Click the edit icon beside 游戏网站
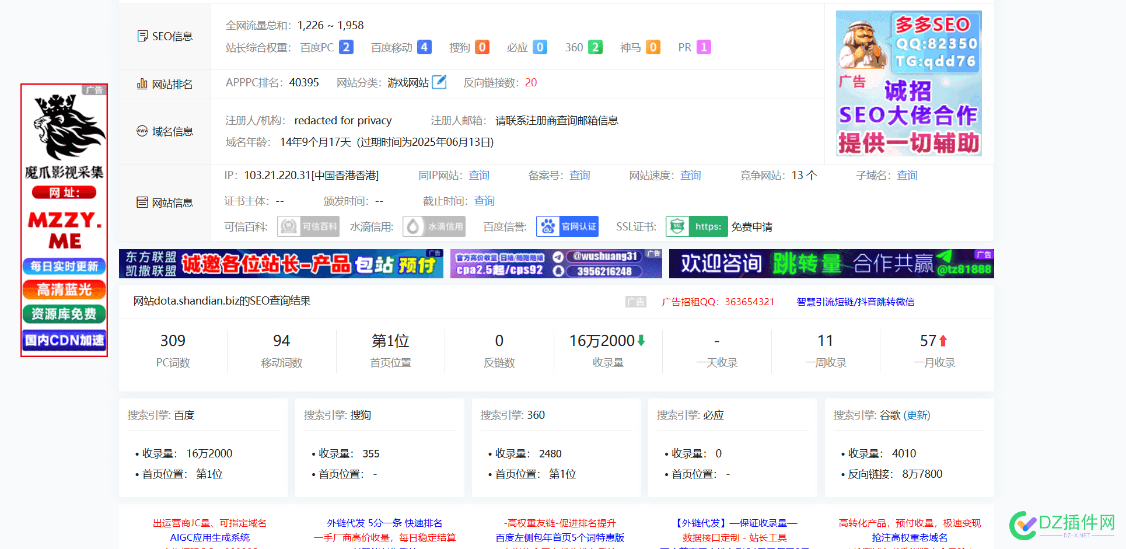Screen dimensions: 1126x549 pos(439,82)
